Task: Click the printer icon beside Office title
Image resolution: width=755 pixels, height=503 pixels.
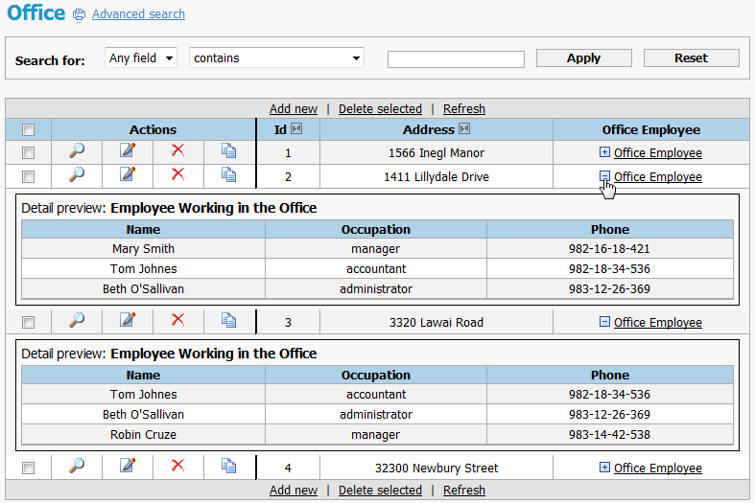Action: (x=80, y=15)
